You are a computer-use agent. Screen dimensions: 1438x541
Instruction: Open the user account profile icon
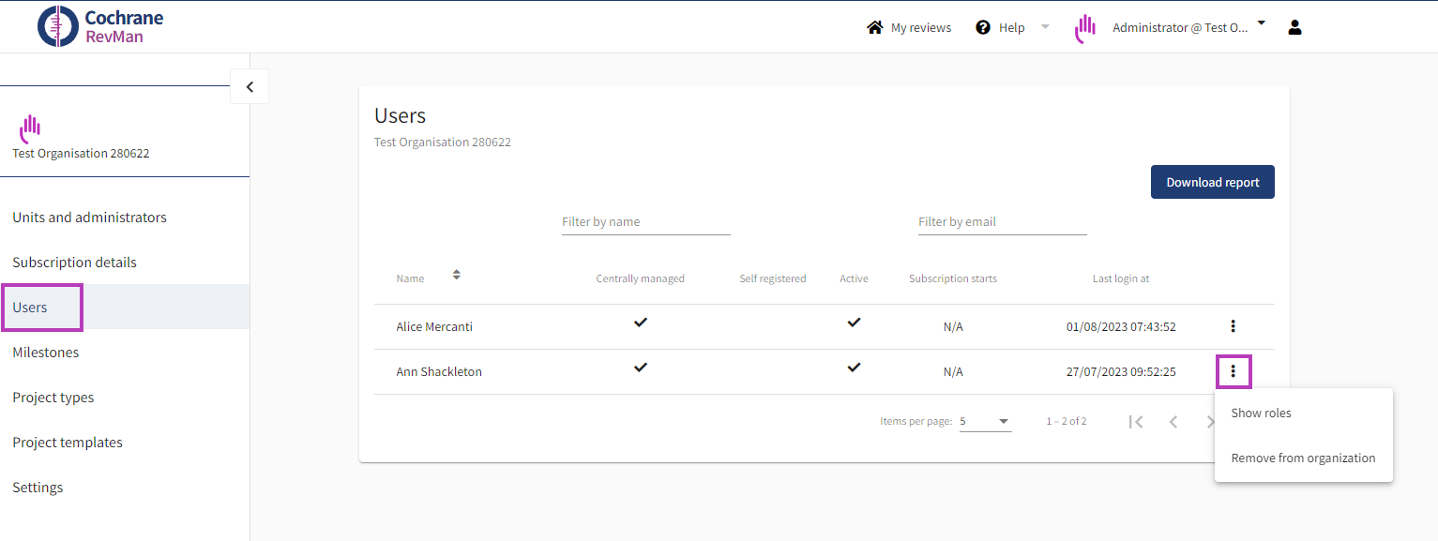1294,27
